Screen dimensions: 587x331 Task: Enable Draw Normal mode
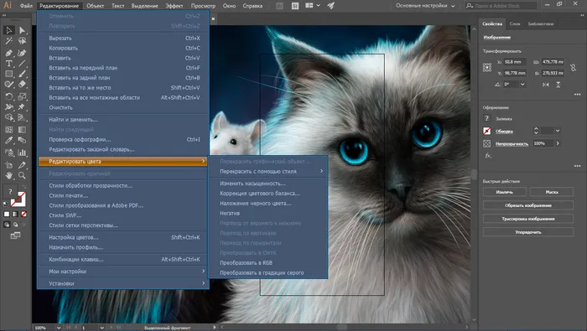(7, 225)
